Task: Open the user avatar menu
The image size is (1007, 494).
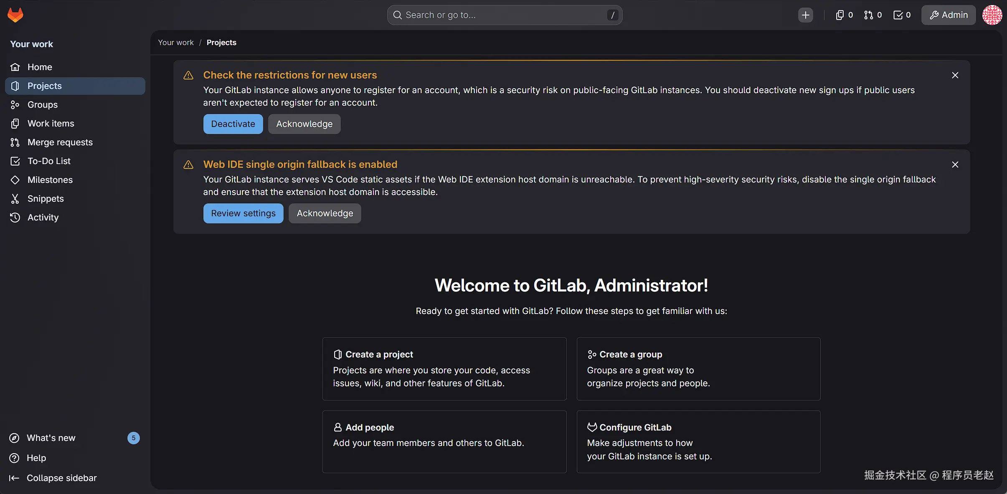Action: click(x=992, y=15)
